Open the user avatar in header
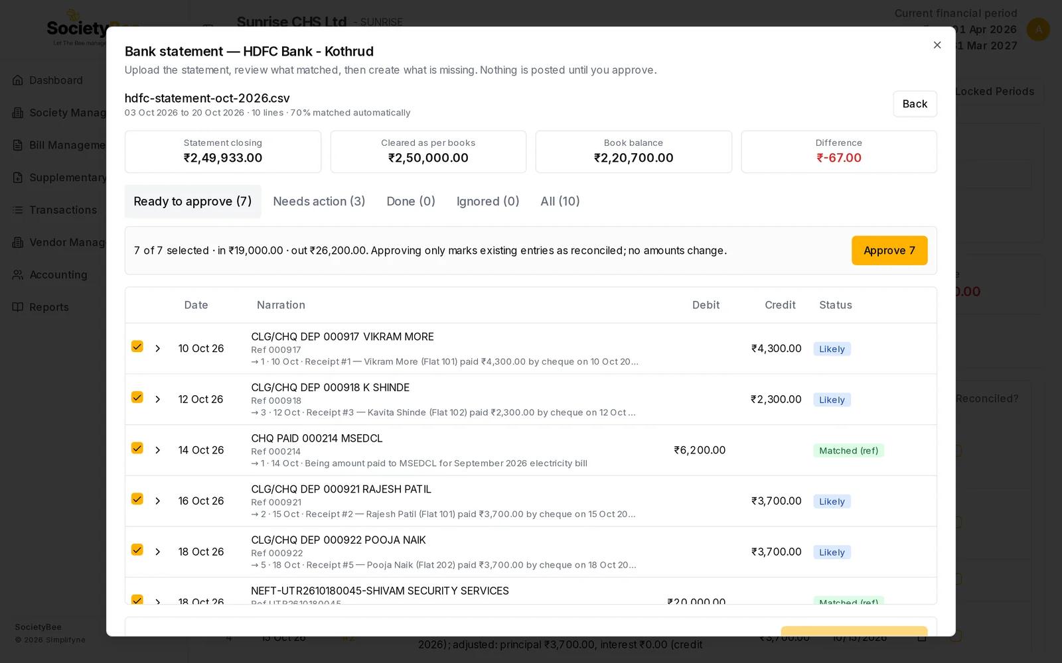Viewport: 1062px width, 663px height. [1038, 29]
